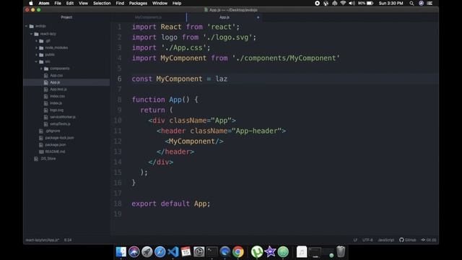The image size is (462, 260).
Task: Switch to the MyComponent.js tab
Action: pos(148,17)
